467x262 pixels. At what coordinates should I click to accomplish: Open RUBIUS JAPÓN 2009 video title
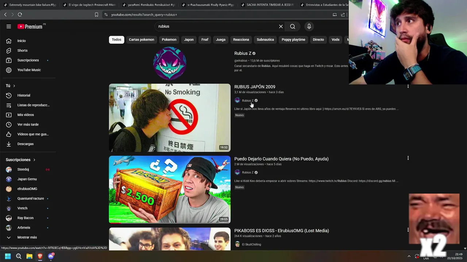click(255, 87)
